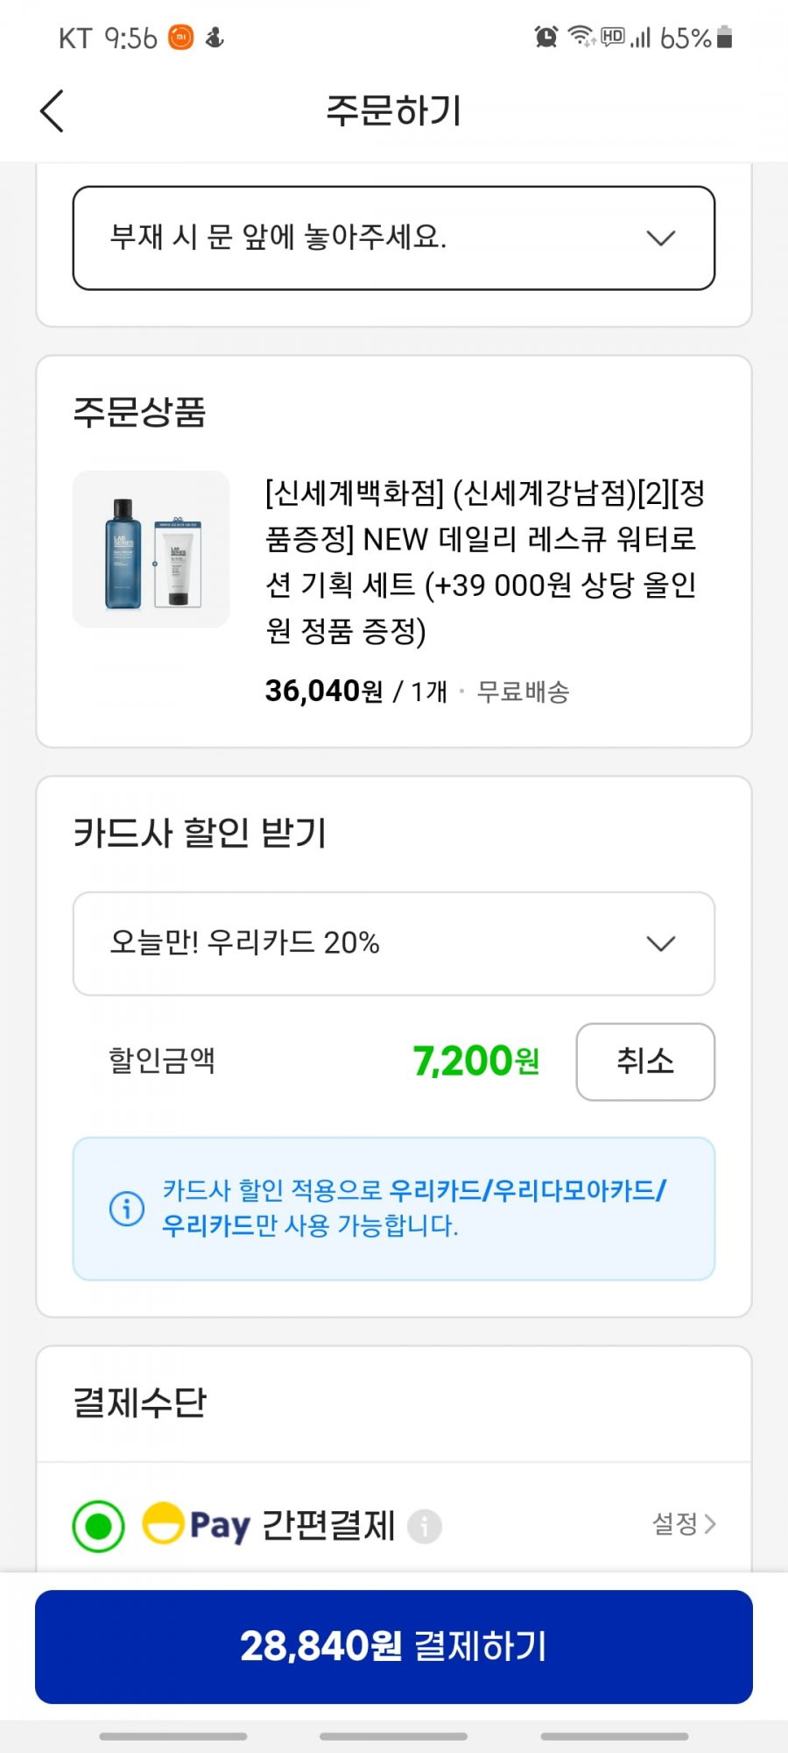This screenshot has width=788, height=1753.
Task: Tap the battery icon in status bar
Action: point(724,37)
